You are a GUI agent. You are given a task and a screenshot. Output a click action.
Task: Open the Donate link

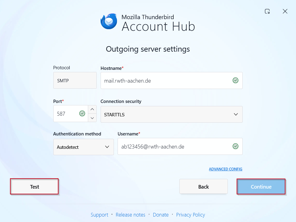pyautogui.click(x=161, y=215)
